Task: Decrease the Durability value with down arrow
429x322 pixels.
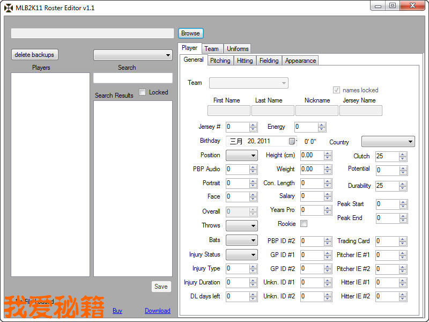Action: [403, 189]
